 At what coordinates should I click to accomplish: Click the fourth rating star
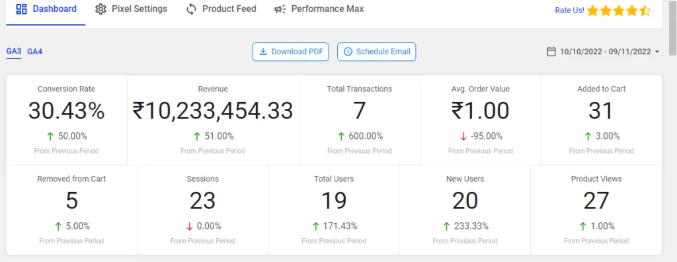(x=631, y=11)
